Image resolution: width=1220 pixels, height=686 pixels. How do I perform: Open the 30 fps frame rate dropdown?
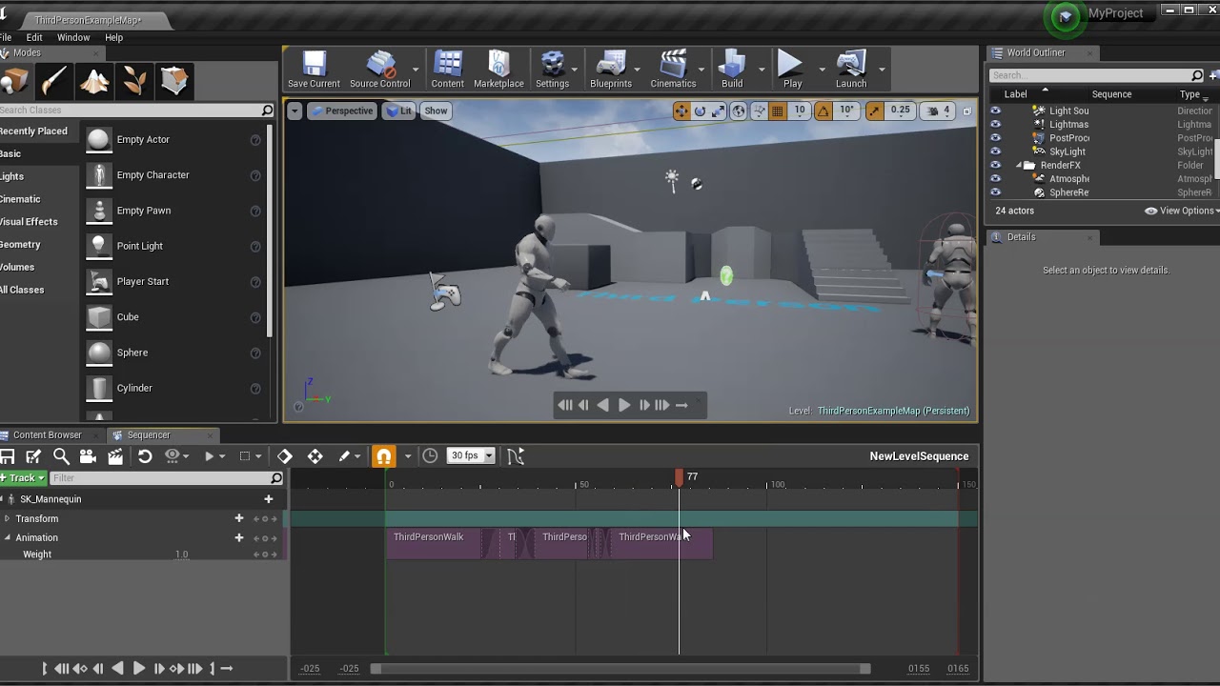point(472,456)
